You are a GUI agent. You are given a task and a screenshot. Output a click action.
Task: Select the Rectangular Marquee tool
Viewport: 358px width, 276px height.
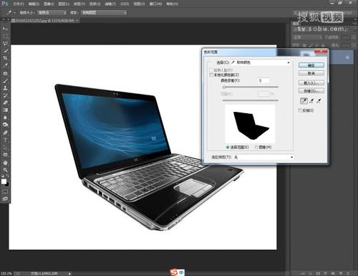coord(5,36)
